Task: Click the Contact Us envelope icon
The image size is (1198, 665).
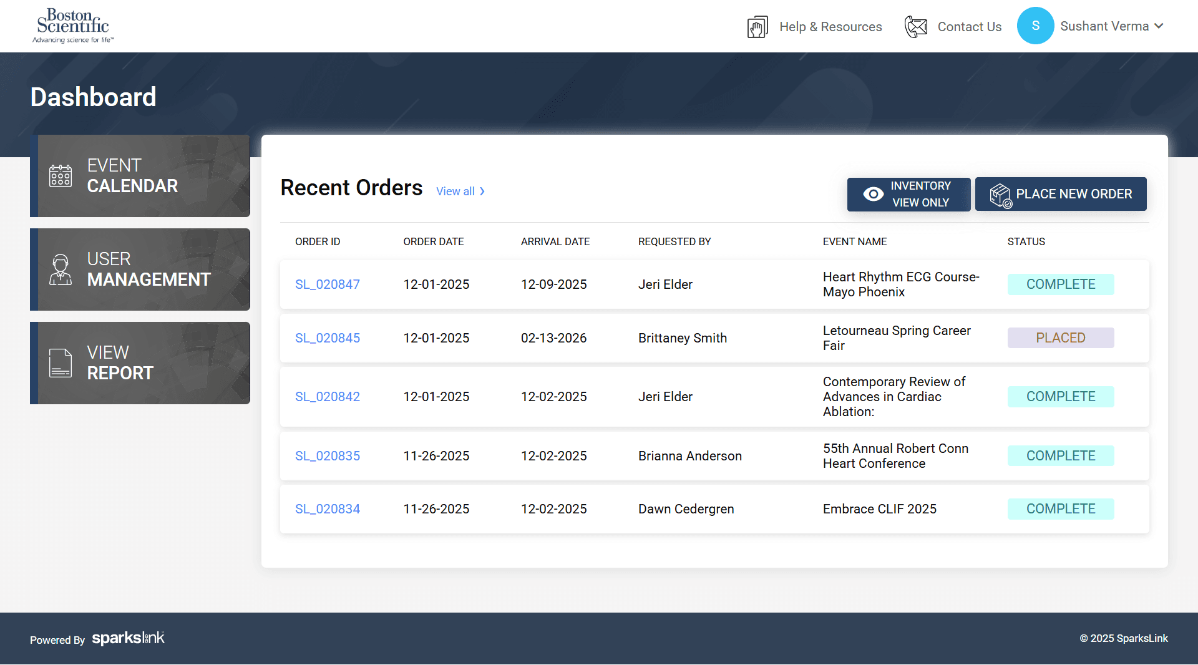Action: (x=916, y=26)
